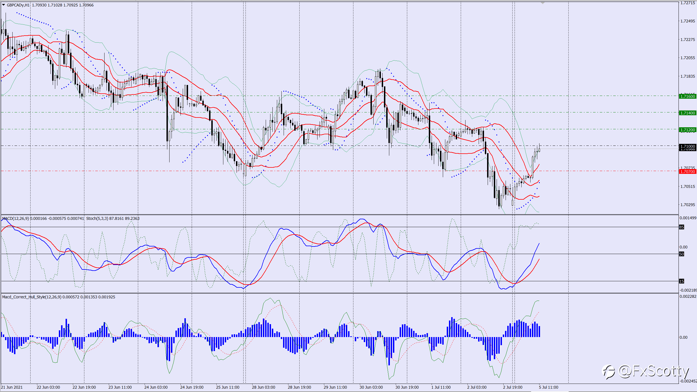Click the black 1.71000 price level tag
Screen dimensions: 697x392
coord(688,146)
